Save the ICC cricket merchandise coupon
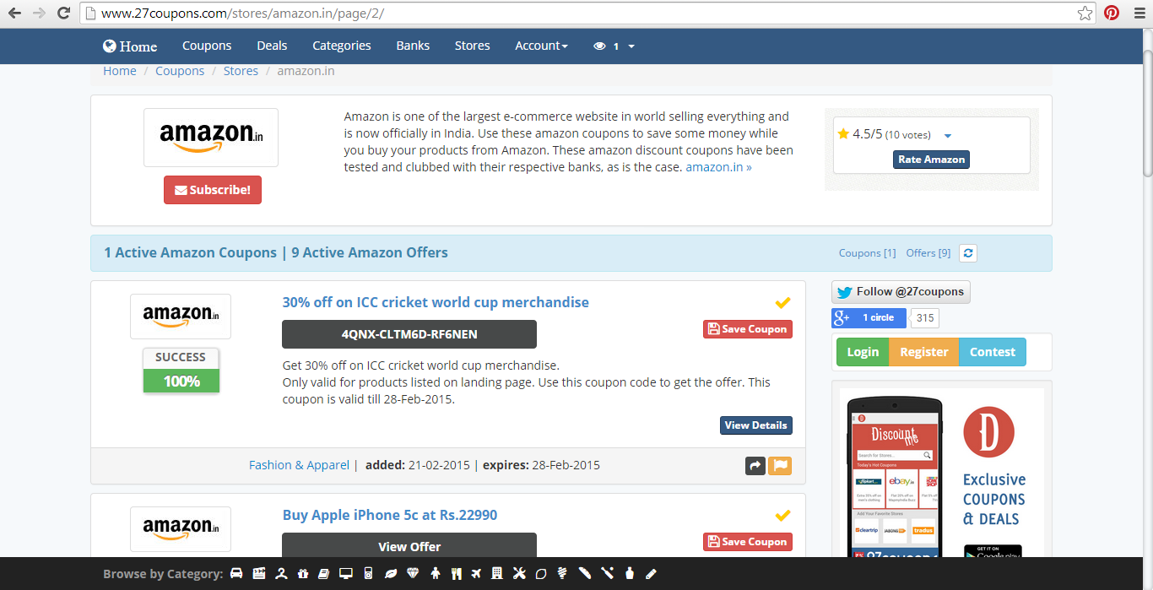1153x590 pixels. click(x=747, y=329)
